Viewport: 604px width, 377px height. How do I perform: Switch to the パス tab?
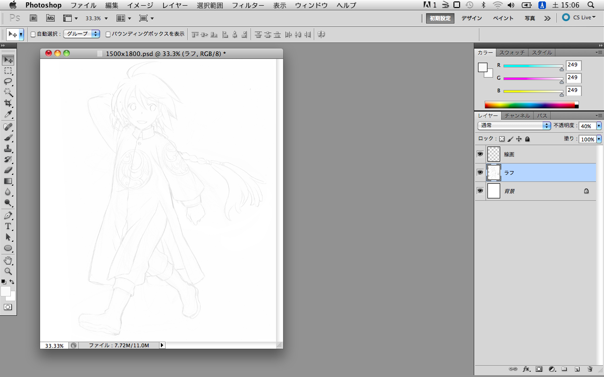coord(542,115)
